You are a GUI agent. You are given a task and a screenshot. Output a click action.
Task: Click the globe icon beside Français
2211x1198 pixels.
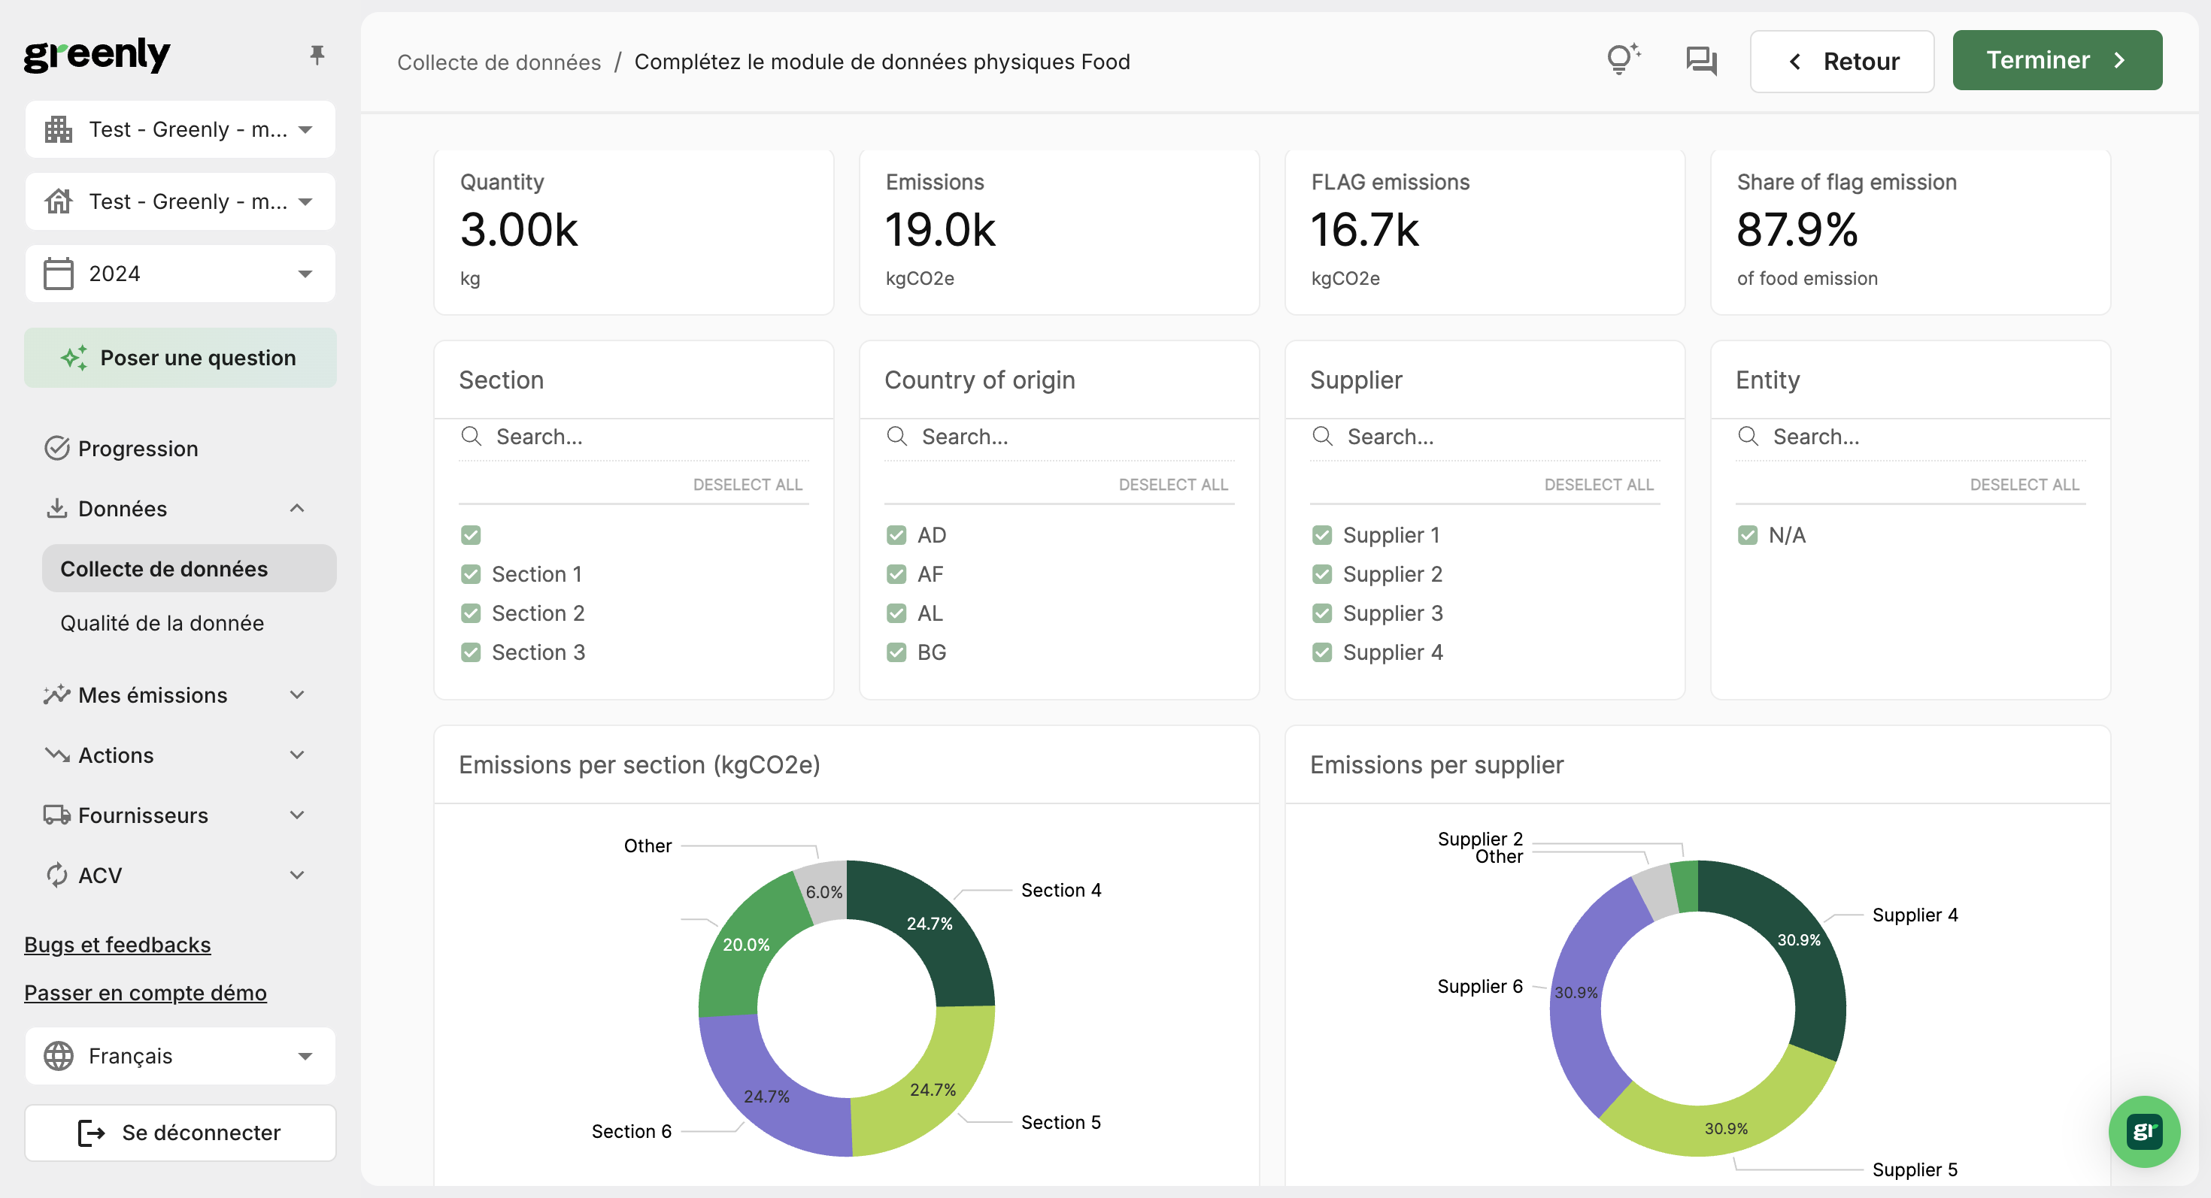coord(59,1056)
